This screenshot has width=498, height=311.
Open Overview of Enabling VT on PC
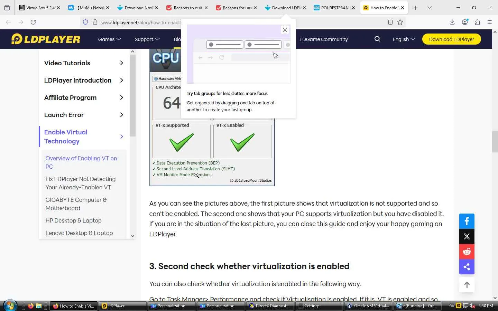point(81,162)
